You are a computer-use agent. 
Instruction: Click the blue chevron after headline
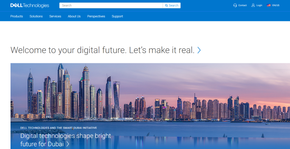coord(199,50)
